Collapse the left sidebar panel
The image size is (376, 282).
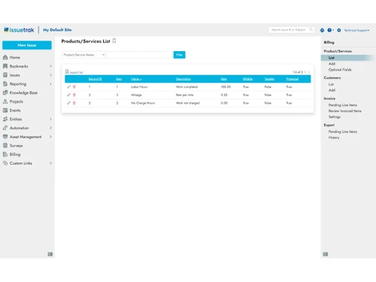[50, 254]
